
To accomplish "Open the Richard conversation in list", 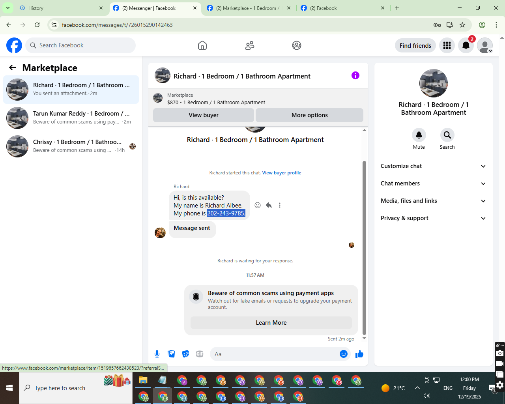I will point(71,90).
